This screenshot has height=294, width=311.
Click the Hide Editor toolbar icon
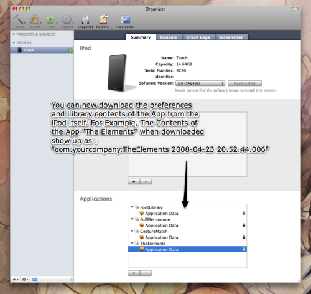coord(125,20)
